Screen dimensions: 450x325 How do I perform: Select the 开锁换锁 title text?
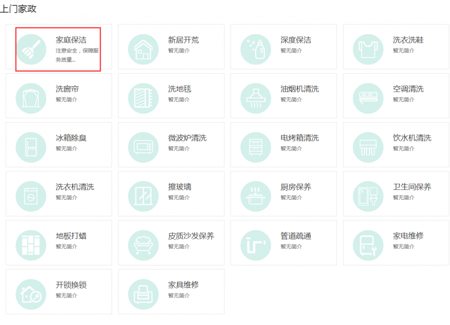tap(71, 285)
